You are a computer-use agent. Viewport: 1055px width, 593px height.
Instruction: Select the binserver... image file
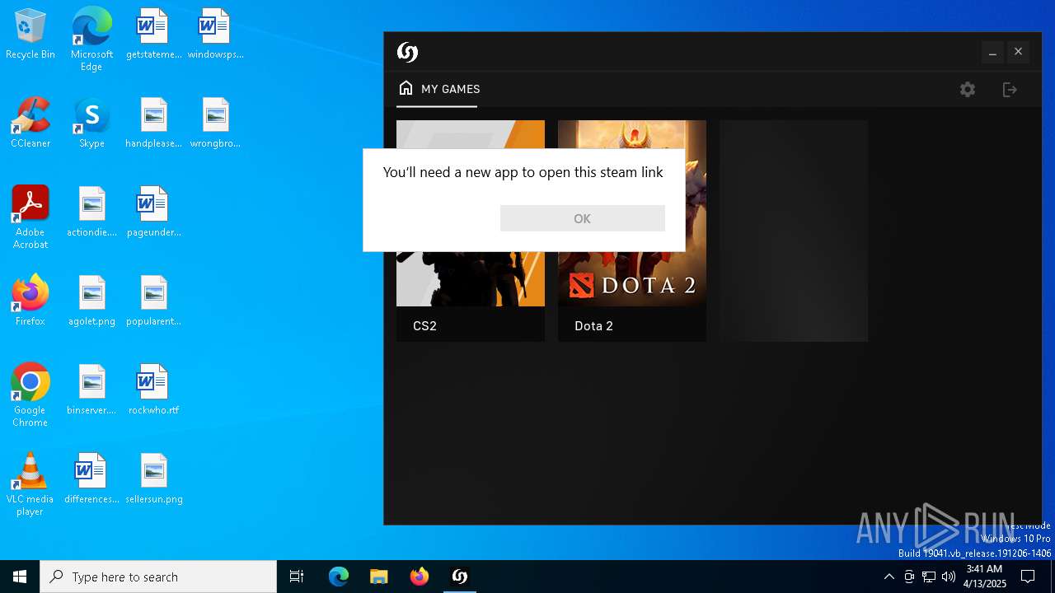(91, 390)
